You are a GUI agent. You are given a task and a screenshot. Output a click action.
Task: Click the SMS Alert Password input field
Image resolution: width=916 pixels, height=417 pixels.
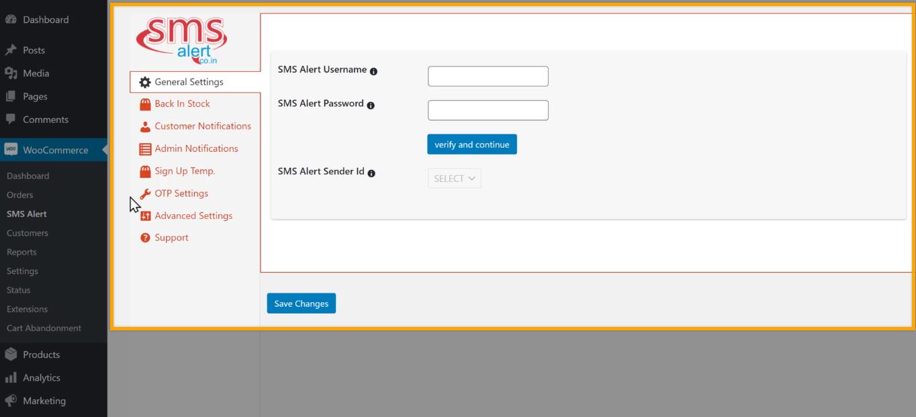click(488, 109)
